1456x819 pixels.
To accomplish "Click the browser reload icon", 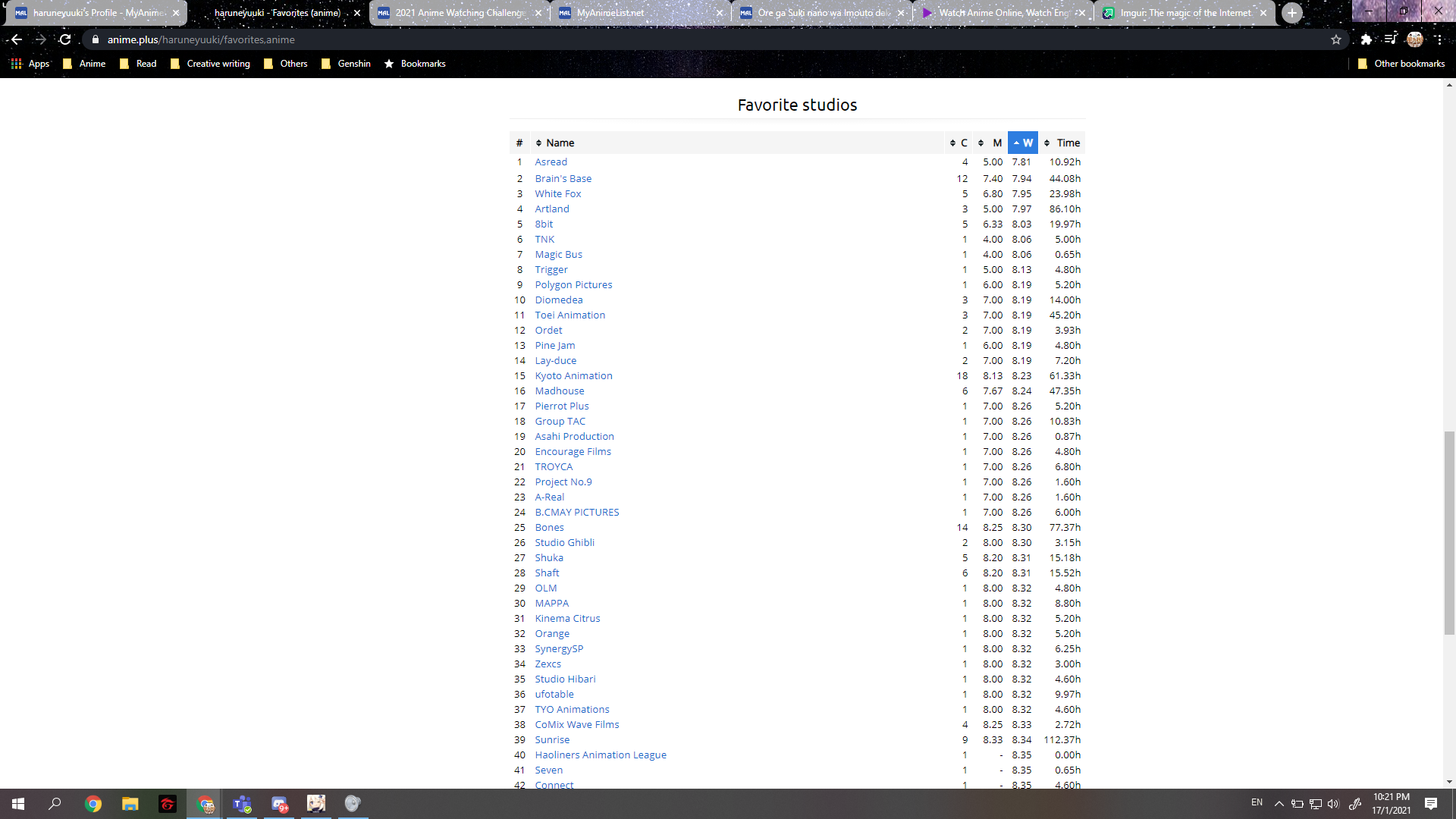I will coord(65,39).
